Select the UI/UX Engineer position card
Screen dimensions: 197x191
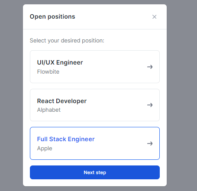point(95,67)
